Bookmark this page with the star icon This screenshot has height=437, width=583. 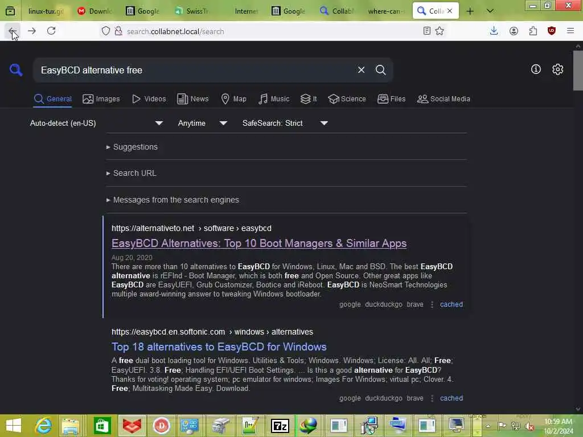[440, 31]
